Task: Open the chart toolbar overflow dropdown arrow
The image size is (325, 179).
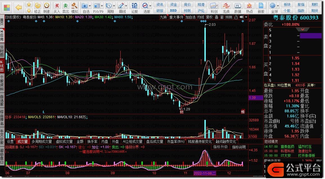Action: pyautogui.click(x=246, y=17)
